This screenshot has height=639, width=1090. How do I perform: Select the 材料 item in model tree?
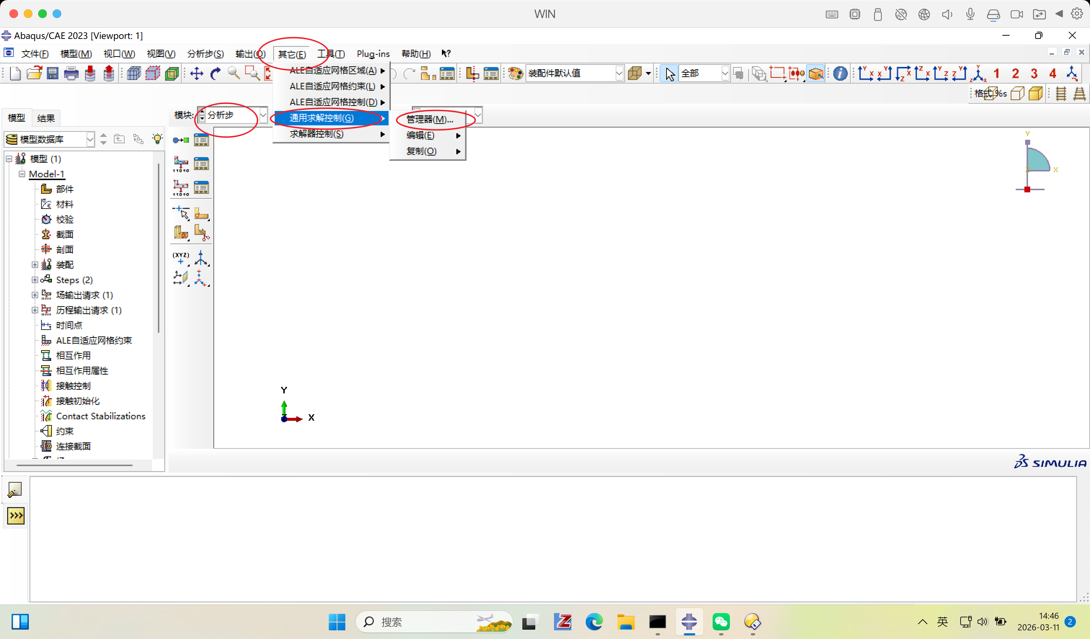[x=65, y=204]
